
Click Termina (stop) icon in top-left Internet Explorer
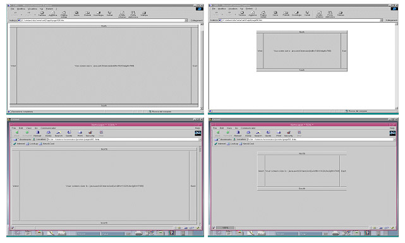(x=42, y=13)
